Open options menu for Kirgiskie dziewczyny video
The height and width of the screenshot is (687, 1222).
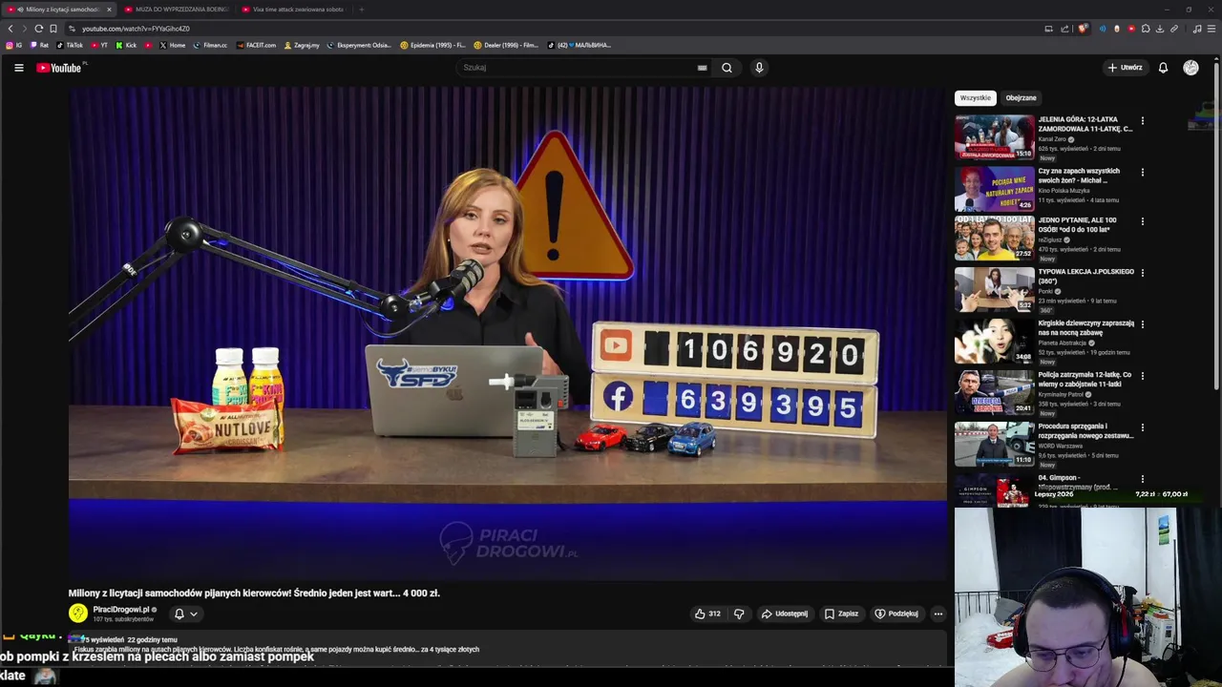pos(1142,324)
